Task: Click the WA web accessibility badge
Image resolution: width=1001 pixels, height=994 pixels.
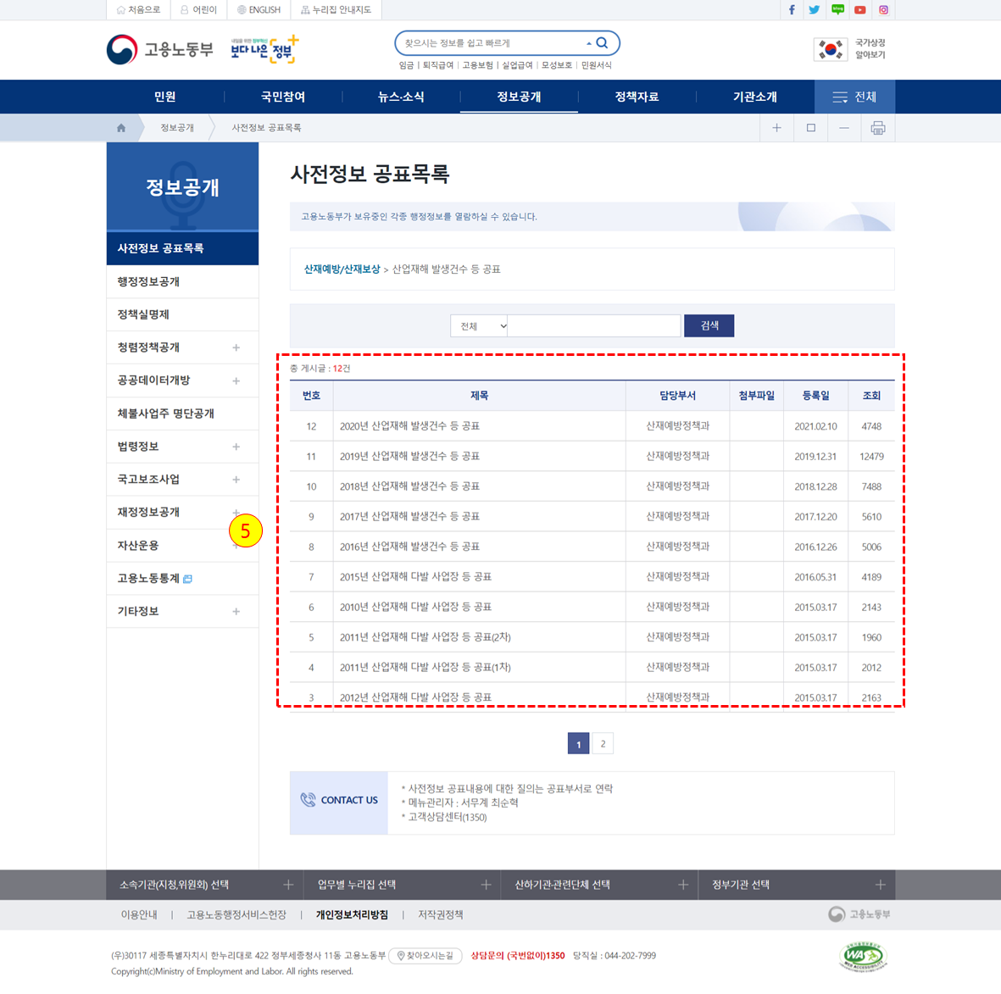Action: coord(863,957)
